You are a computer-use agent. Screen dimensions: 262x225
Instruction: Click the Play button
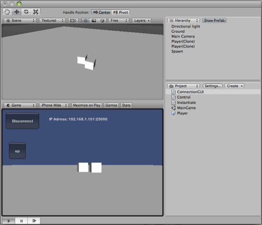tap(9, 221)
